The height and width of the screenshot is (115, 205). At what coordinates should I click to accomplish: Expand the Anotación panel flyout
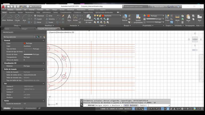pyautogui.click(x=74, y=26)
